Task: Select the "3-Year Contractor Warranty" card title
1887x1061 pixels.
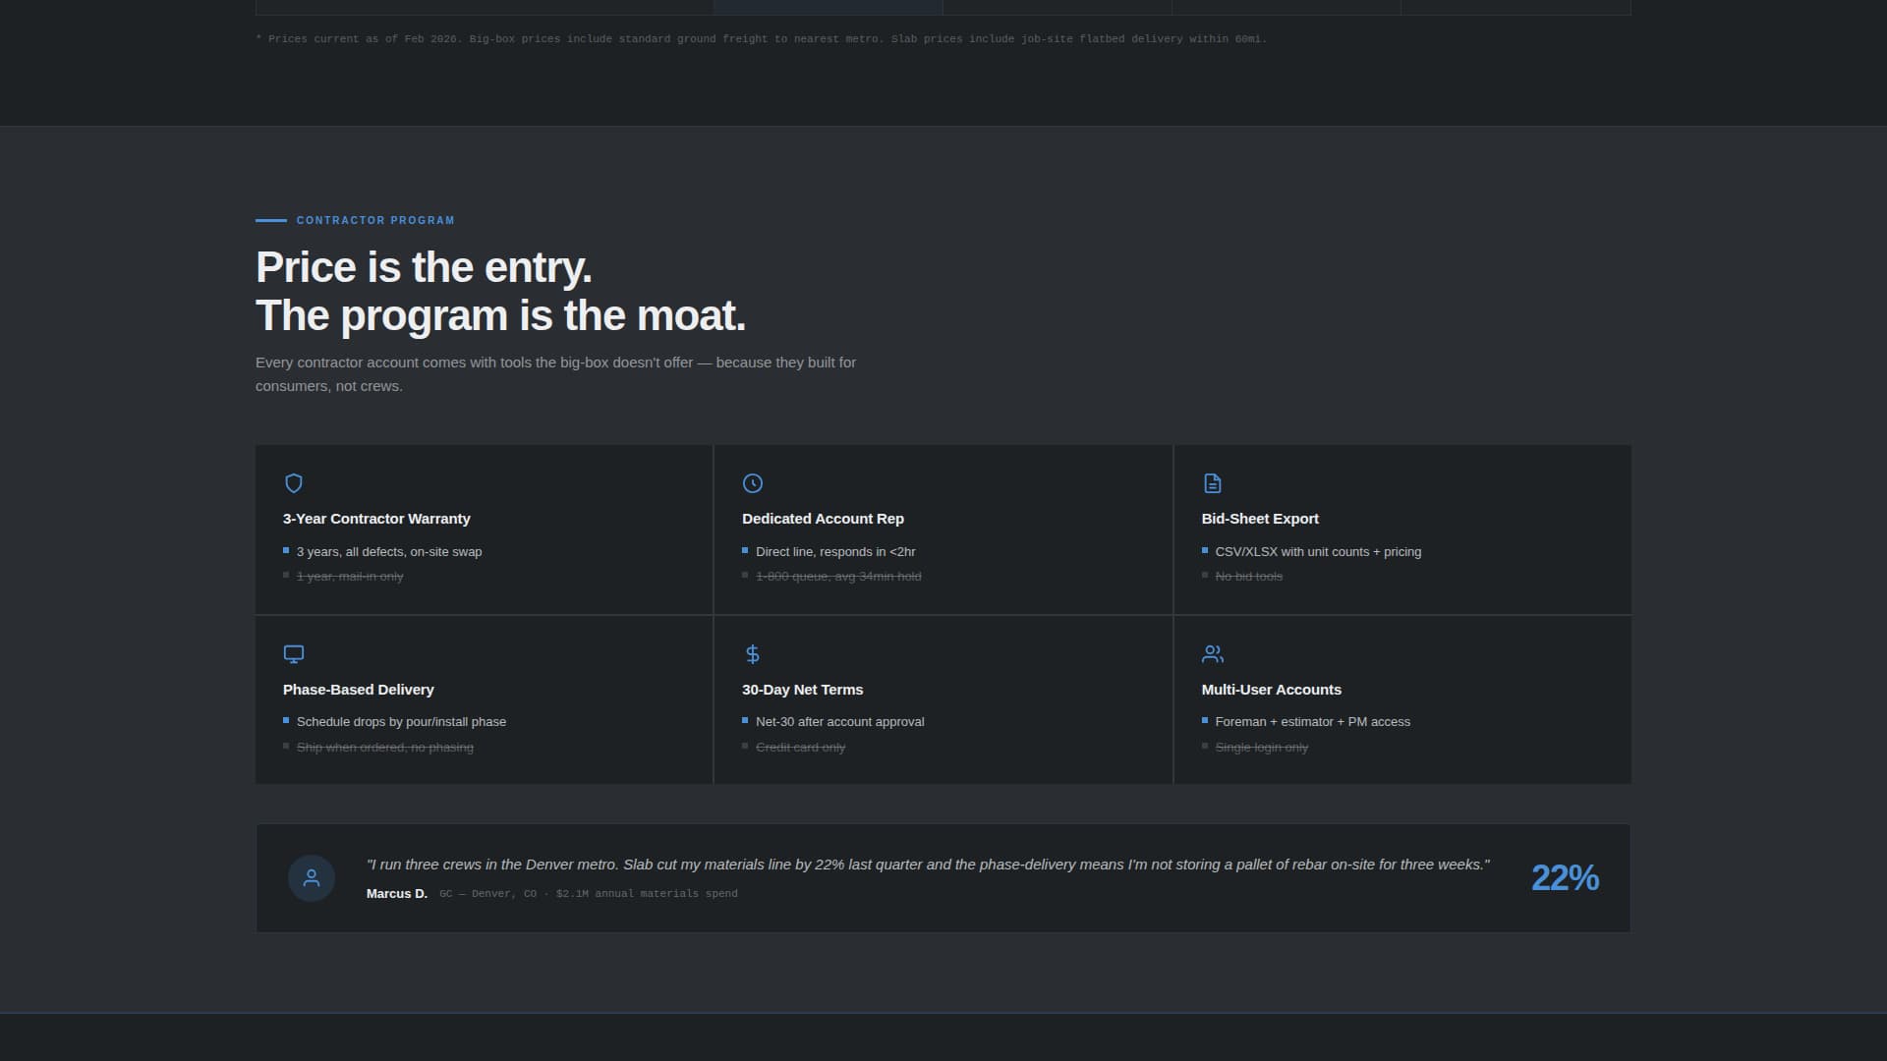Action: (376, 519)
